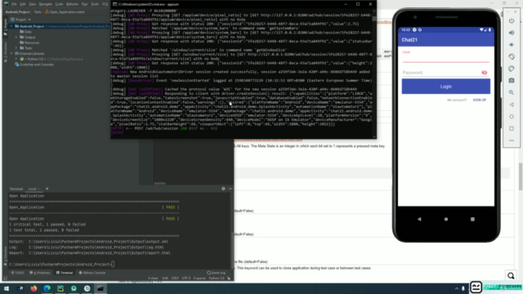Collapse the Android_Project root node
Screen dimensions: 523x294
point(11,26)
